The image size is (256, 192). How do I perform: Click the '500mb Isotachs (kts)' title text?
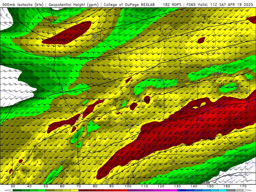pos(23,5)
